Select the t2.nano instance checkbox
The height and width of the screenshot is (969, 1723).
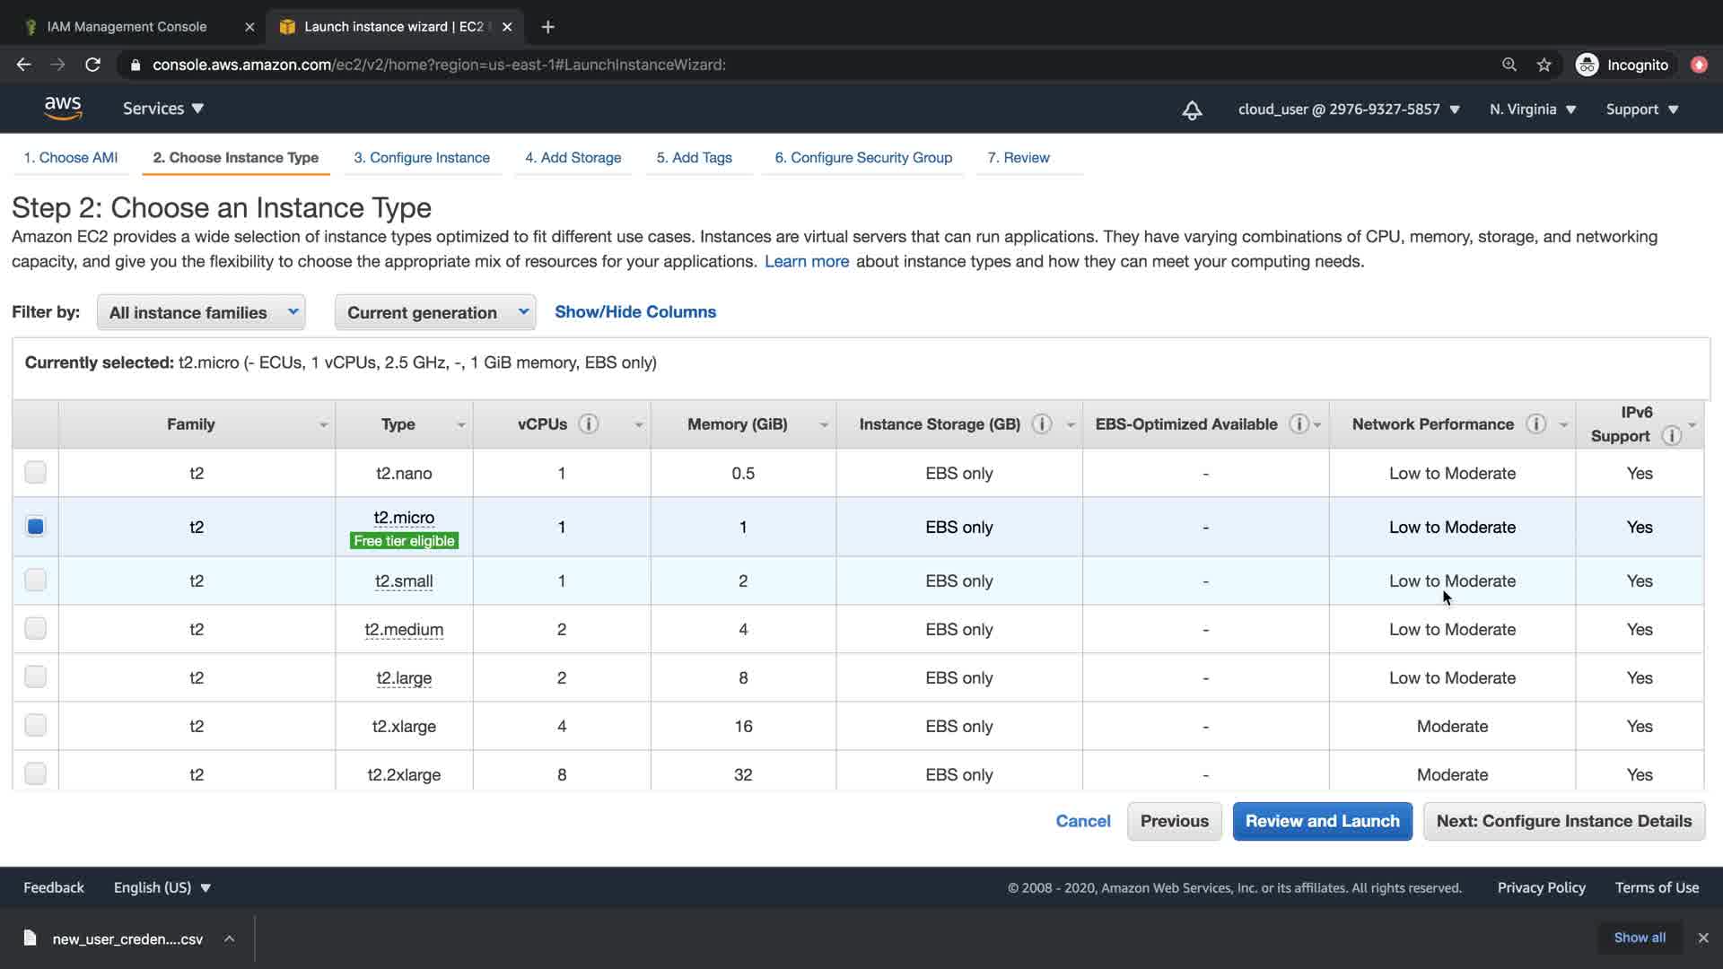(35, 473)
